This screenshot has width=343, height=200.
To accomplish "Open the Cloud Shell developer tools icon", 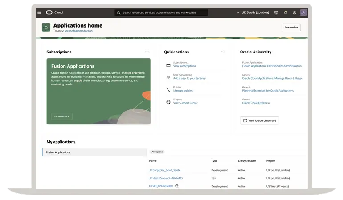I will pyautogui.click(x=276, y=12).
